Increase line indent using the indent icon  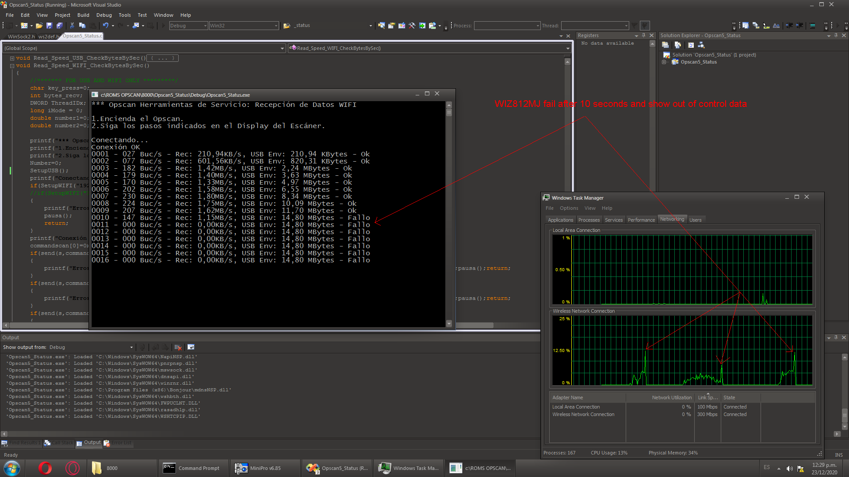(x=799, y=26)
